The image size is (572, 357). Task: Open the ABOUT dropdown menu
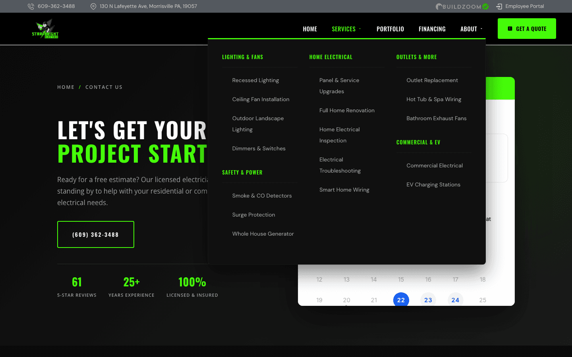[x=469, y=29]
